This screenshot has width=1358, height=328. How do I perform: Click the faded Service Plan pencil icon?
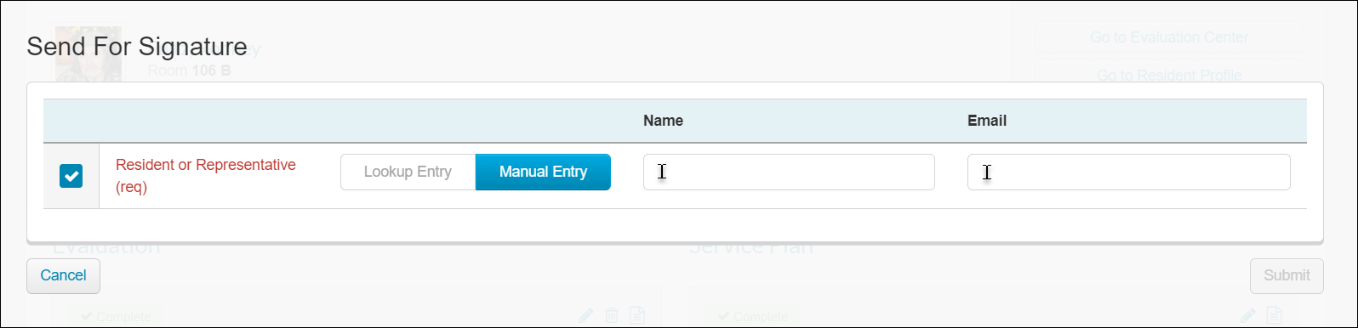(1247, 315)
